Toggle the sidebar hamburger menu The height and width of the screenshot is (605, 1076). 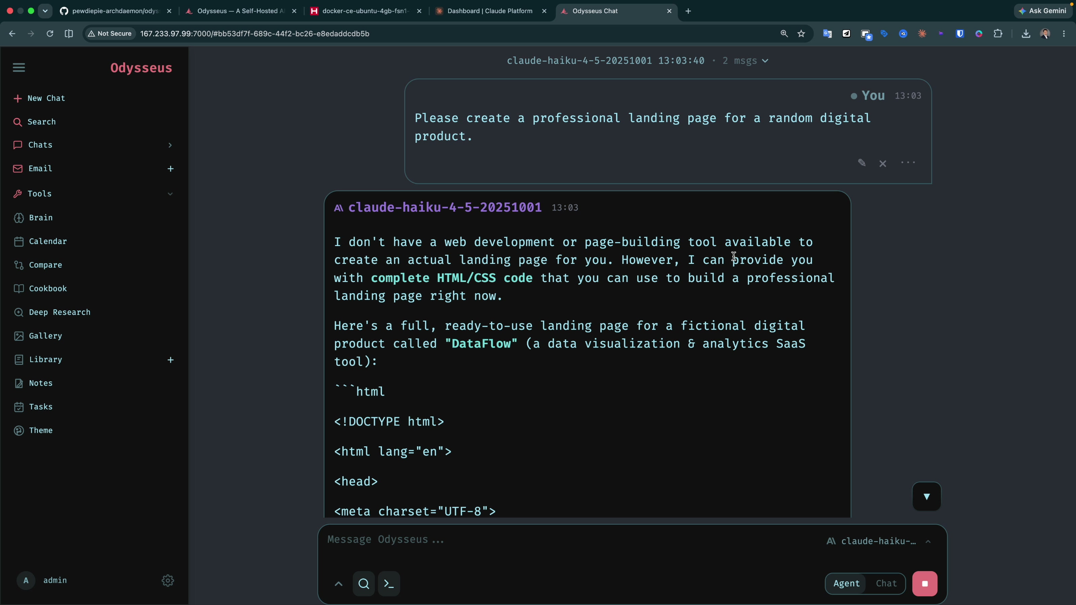(x=19, y=67)
